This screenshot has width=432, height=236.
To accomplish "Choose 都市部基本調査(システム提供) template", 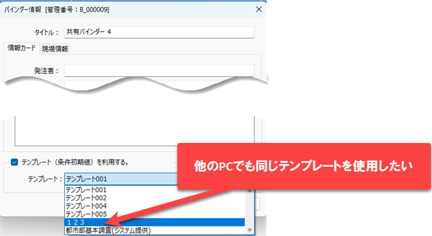I will point(155,230).
